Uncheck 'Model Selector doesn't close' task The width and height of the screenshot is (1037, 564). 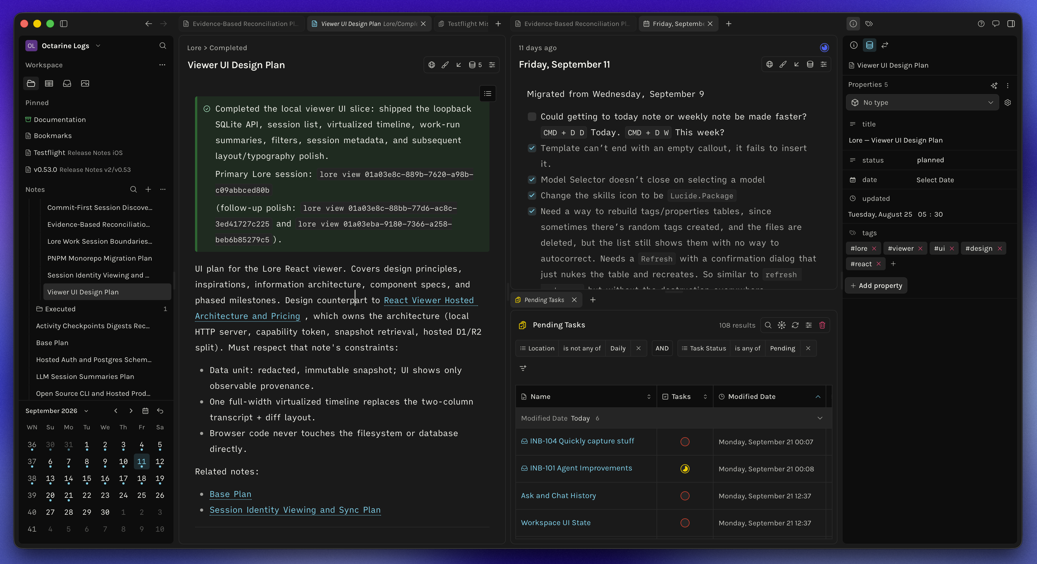[x=532, y=180]
